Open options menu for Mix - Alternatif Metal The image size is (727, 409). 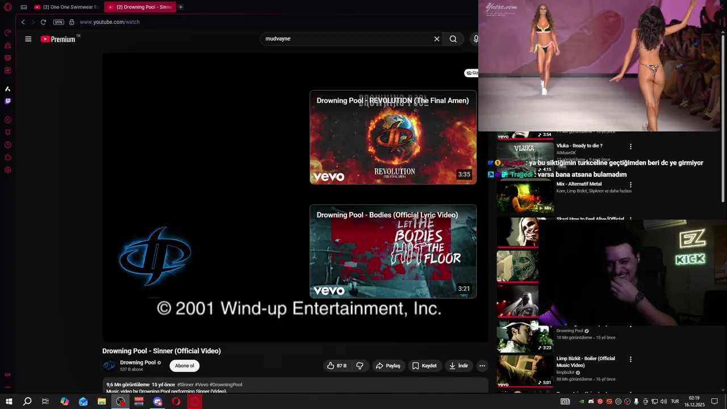tap(630, 185)
